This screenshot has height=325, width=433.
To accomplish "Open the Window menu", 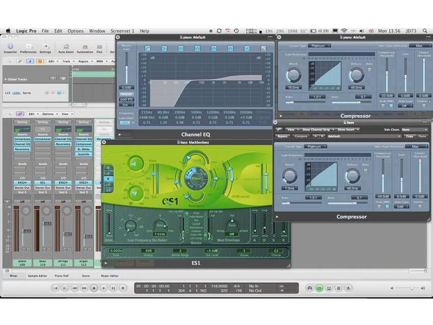I will (x=97, y=31).
